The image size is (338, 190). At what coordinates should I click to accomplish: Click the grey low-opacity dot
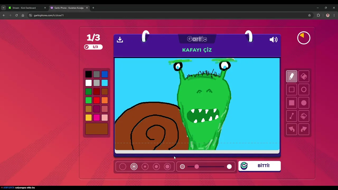tap(182, 167)
